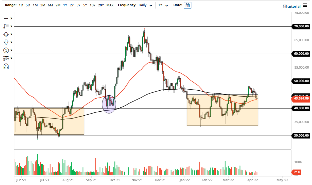312x185 pixels.
Task: Select the trend line tool in sidebar
Action: (x=6, y=26)
